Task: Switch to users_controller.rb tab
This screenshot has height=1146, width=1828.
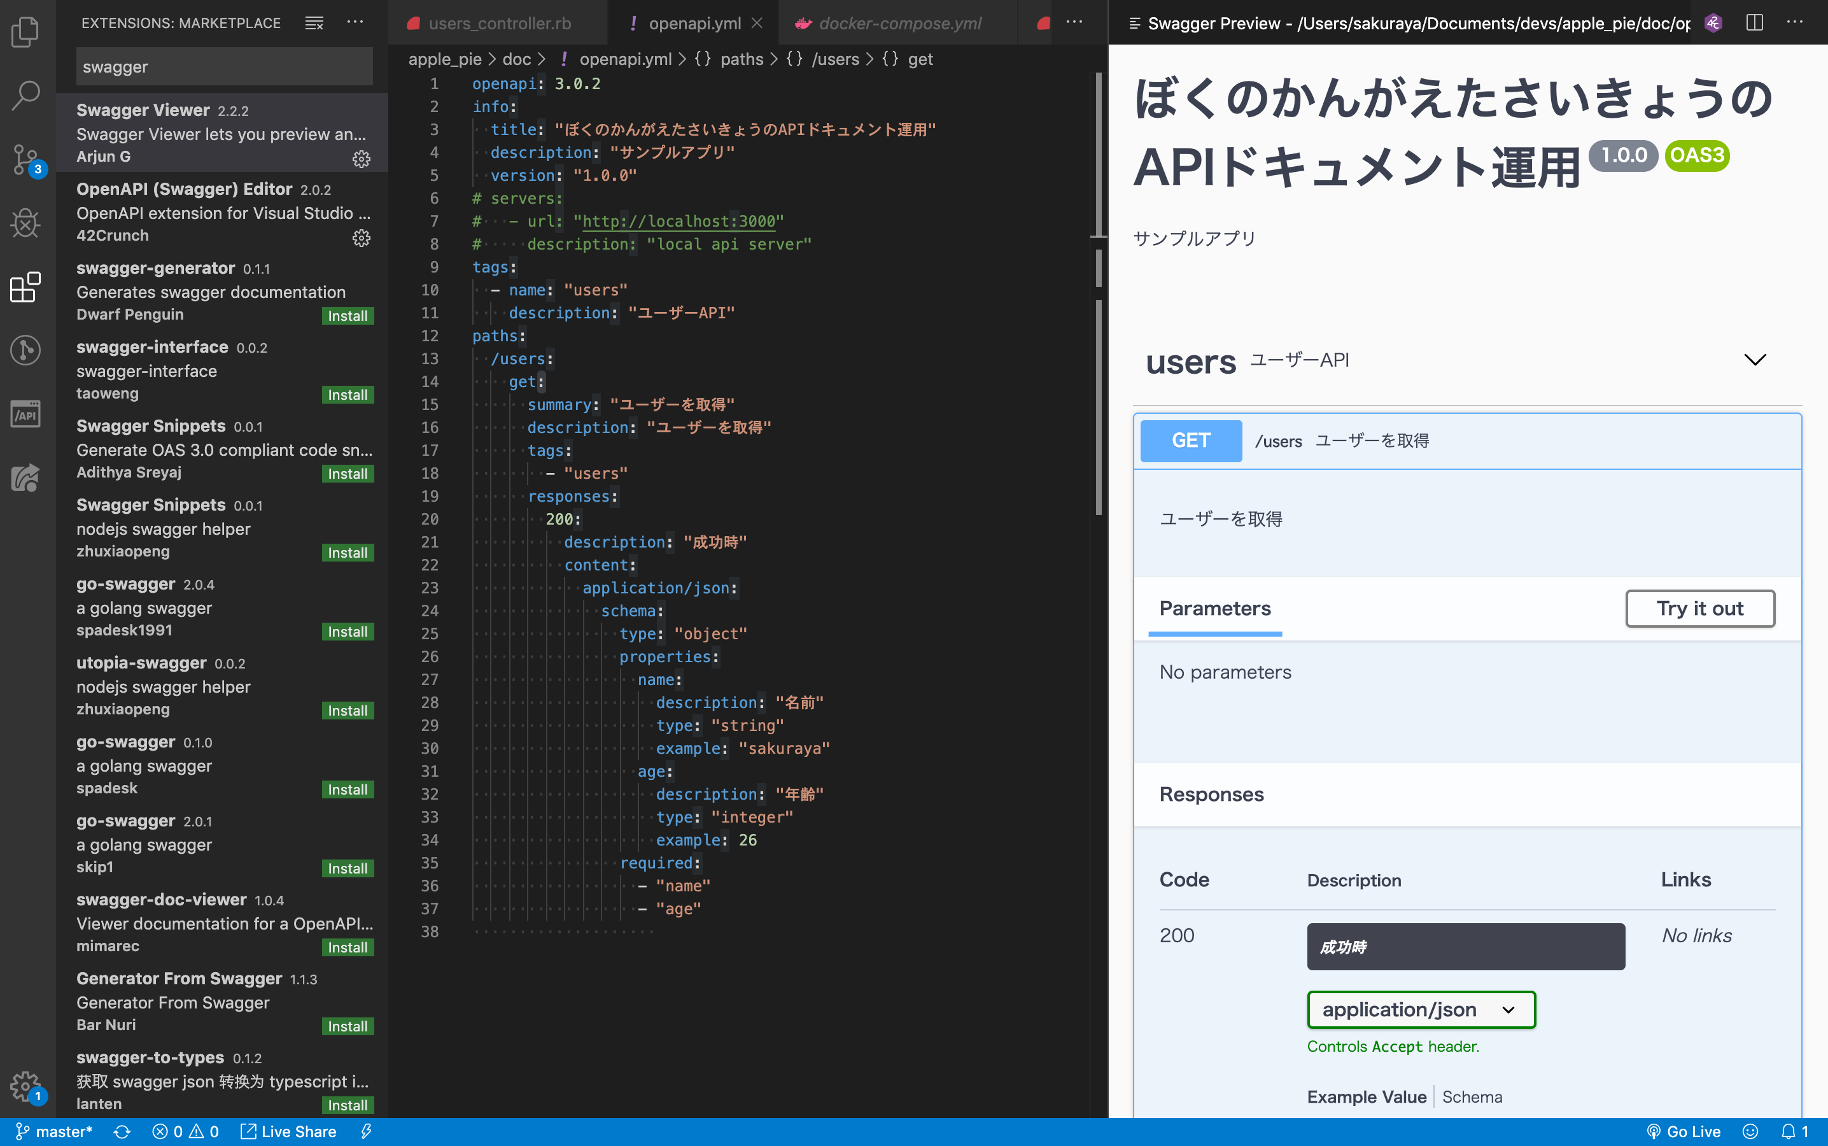Action: tap(498, 23)
